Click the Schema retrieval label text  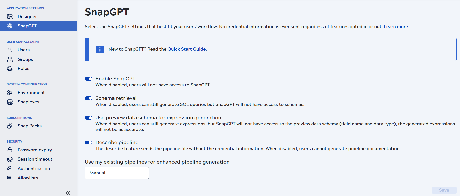point(116,98)
